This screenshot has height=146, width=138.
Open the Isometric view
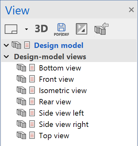(x=63, y=91)
